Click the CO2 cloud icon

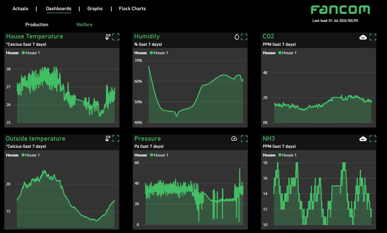pos(363,38)
